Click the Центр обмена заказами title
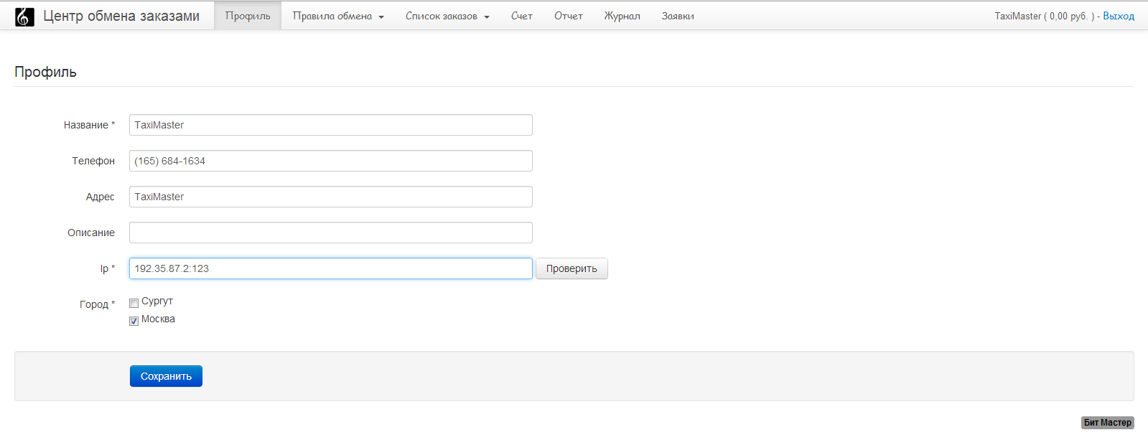This screenshot has height=440, width=1148. [x=121, y=16]
